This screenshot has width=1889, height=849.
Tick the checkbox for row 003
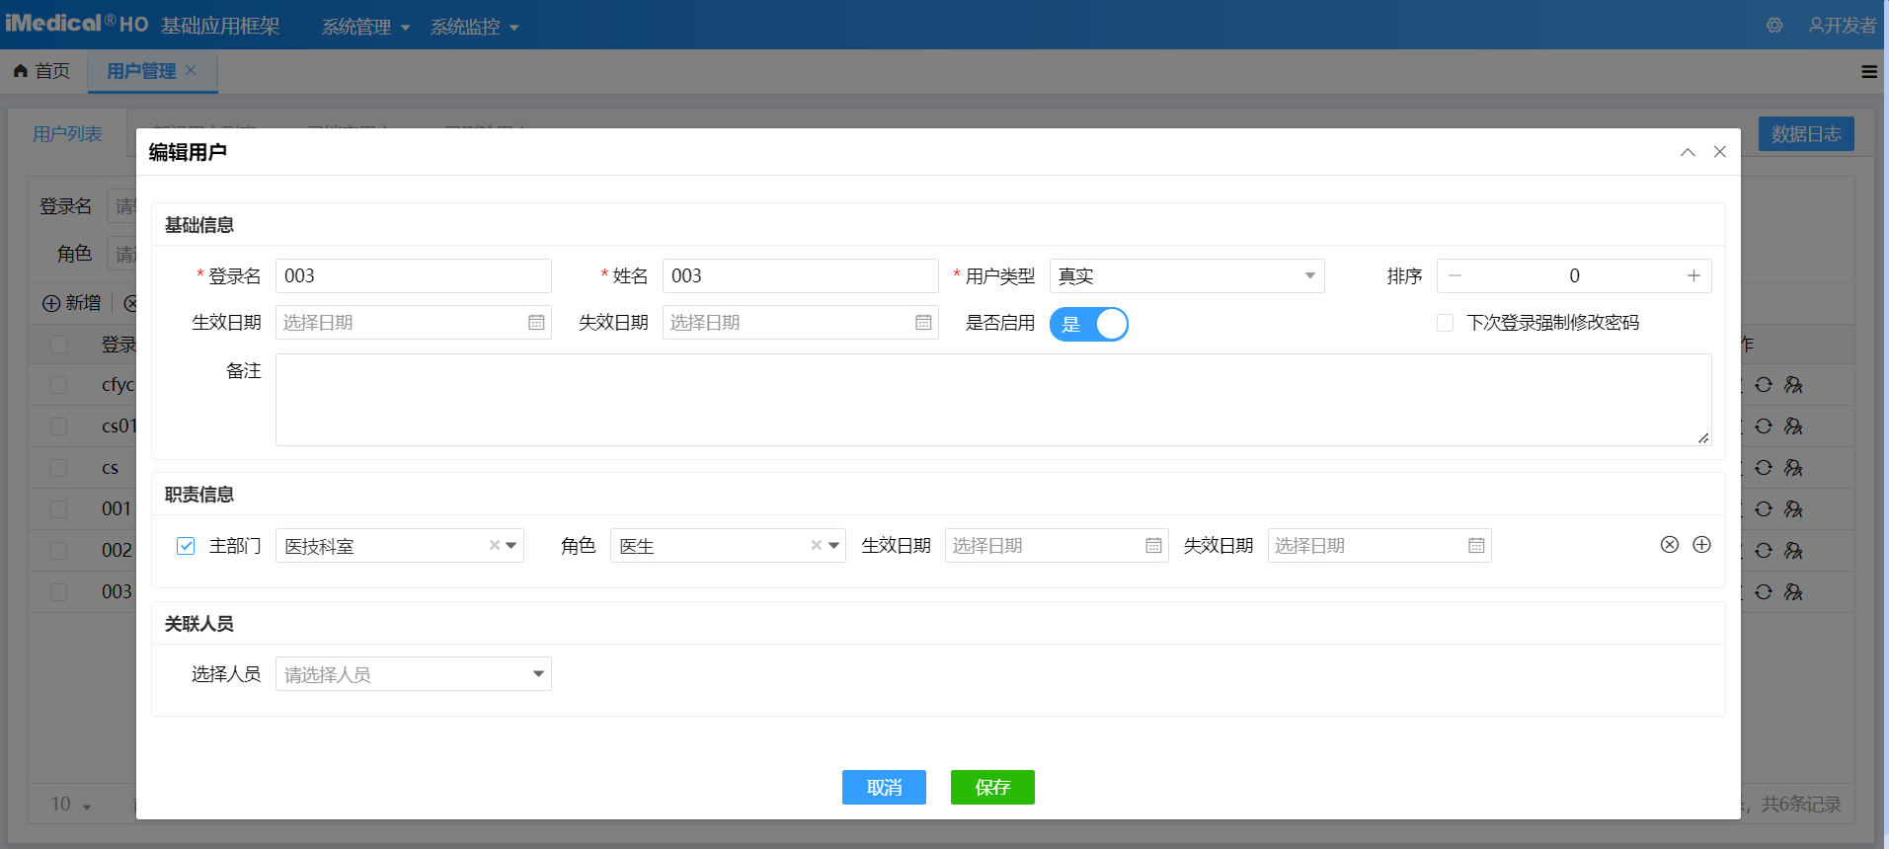[59, 592]
